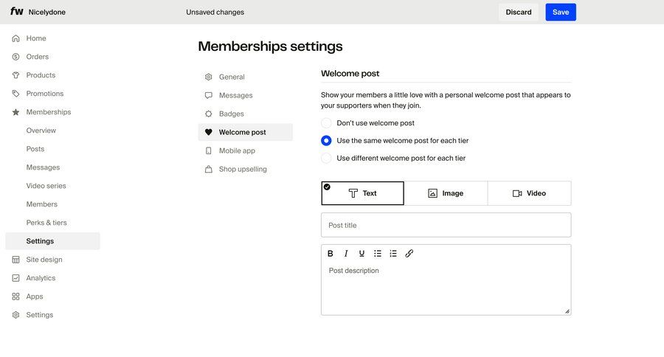Open the Products page
This screenshot has width=664, height=357.
[41, 75]
